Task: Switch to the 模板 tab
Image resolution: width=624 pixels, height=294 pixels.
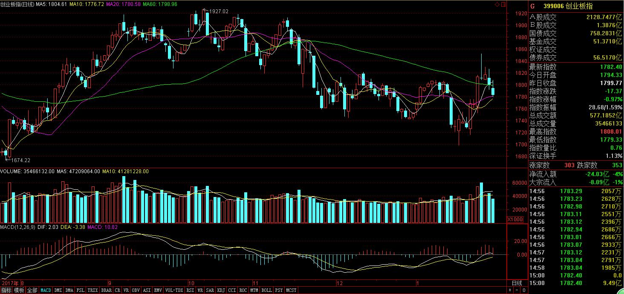Action: tap(19, 290)
